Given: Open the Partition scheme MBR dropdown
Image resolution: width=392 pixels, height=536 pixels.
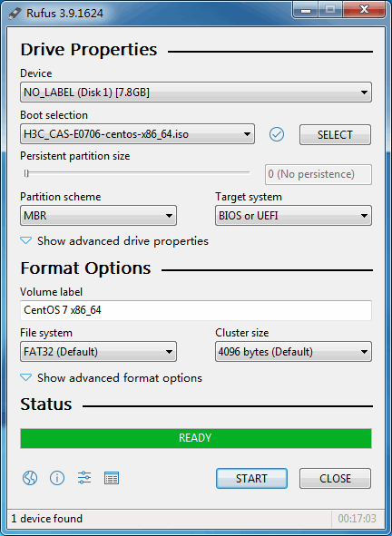Looking at the screenshot, I should (x=98, y=215).
